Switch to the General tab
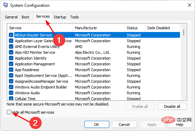 pyautogui.click(x=11, y=17)
